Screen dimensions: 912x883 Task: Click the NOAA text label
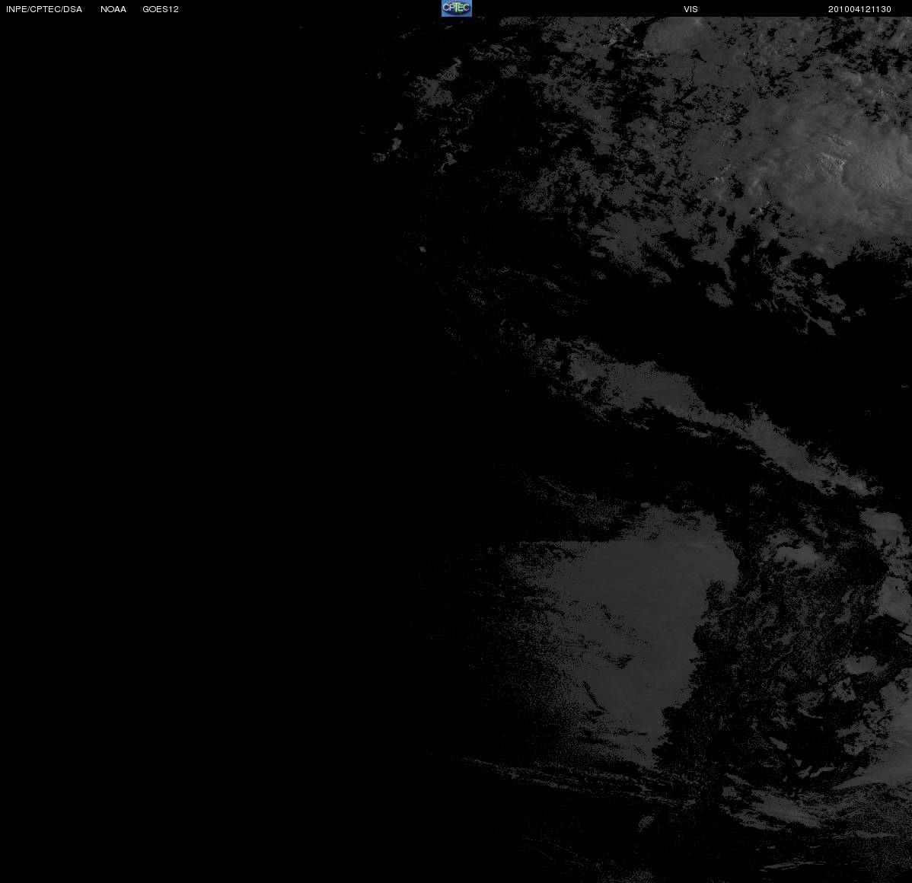(x=113, y=9)
